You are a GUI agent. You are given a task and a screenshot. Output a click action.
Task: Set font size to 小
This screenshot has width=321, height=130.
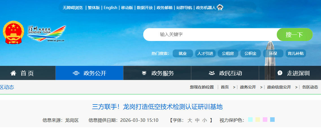pos(205,120)
